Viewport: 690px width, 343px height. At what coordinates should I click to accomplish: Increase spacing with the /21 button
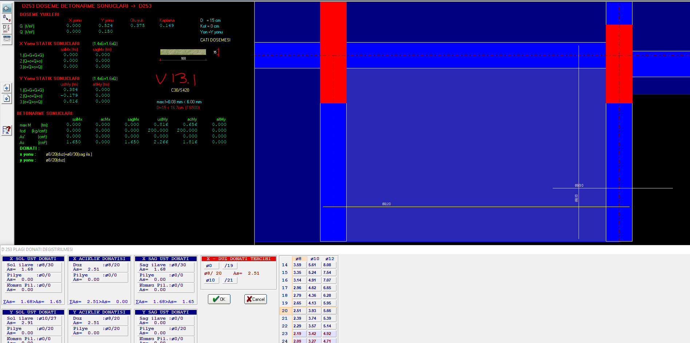(229, 280)
